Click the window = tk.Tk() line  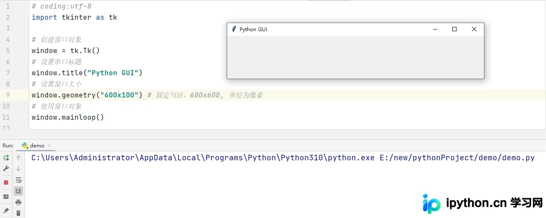point(65,50)
